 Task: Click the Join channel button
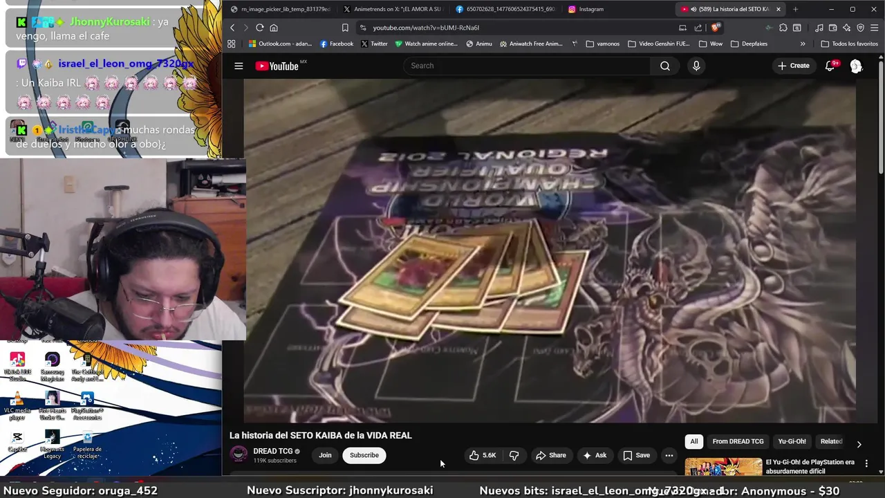(325, 455)
